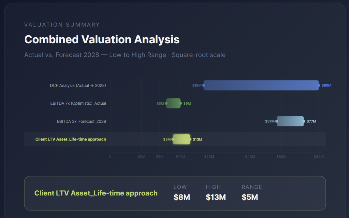Select the DCF Analysis (Actual → 2028) row label
Image resolution: width=349 pixels, height=218 pixels.
78,85
